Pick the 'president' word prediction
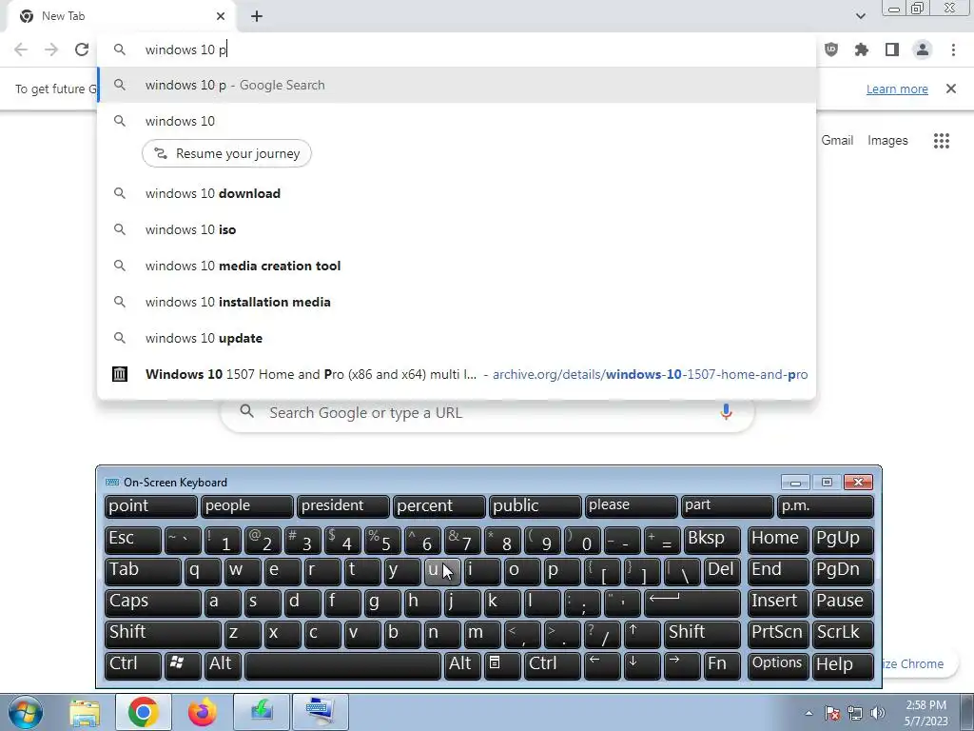The height and width of the screenshot is (731, 974). 342,506
